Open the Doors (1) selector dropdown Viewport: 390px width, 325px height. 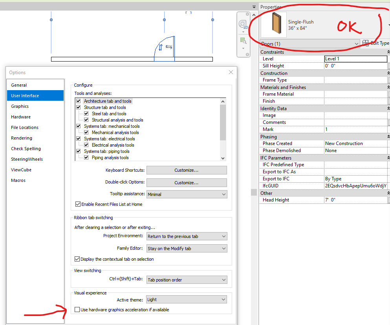[x=357, y=43]
